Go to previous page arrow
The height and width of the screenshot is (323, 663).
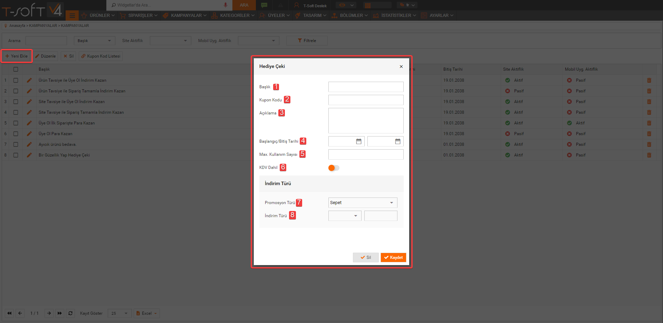(20, 313)
